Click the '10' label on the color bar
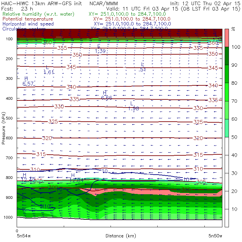 tap(234, 209)
